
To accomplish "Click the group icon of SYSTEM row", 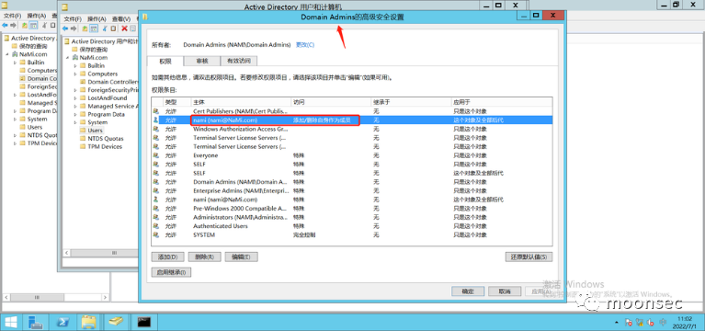I will [156, 234].
